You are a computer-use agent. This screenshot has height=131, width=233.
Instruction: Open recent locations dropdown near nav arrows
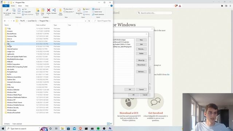click(11, 21)
